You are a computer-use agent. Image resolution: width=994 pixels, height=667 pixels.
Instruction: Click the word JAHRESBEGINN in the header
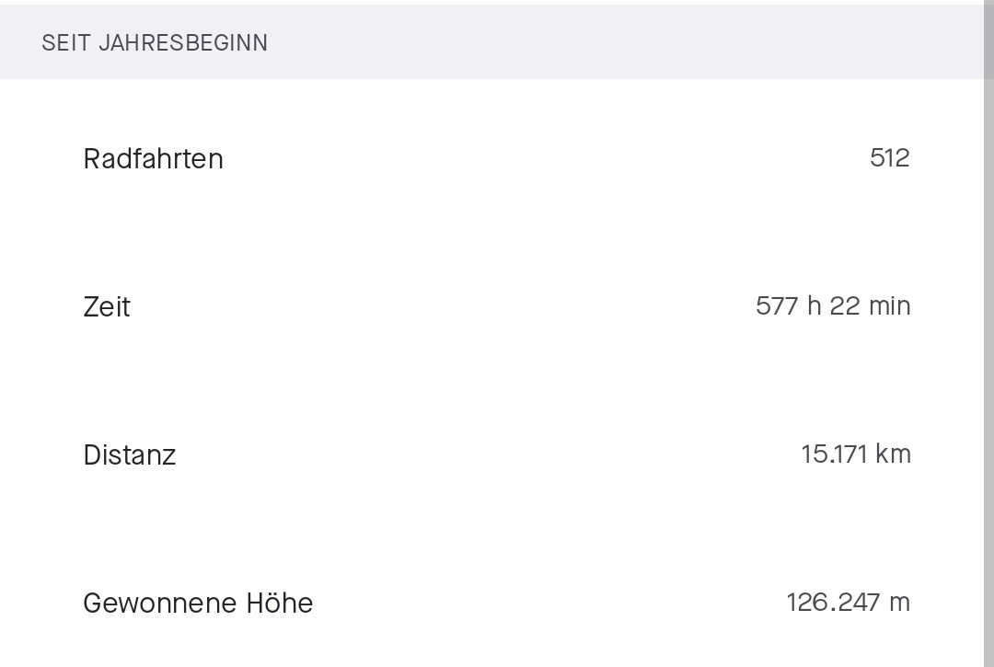183,43
